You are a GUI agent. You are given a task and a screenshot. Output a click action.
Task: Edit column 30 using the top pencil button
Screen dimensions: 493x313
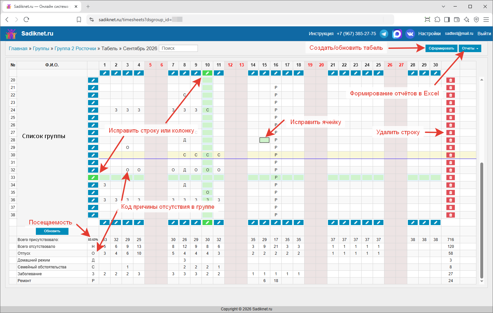[x=436, y=73]
